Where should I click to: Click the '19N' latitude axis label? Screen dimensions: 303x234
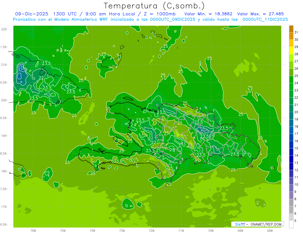click(x=4, y=136)
